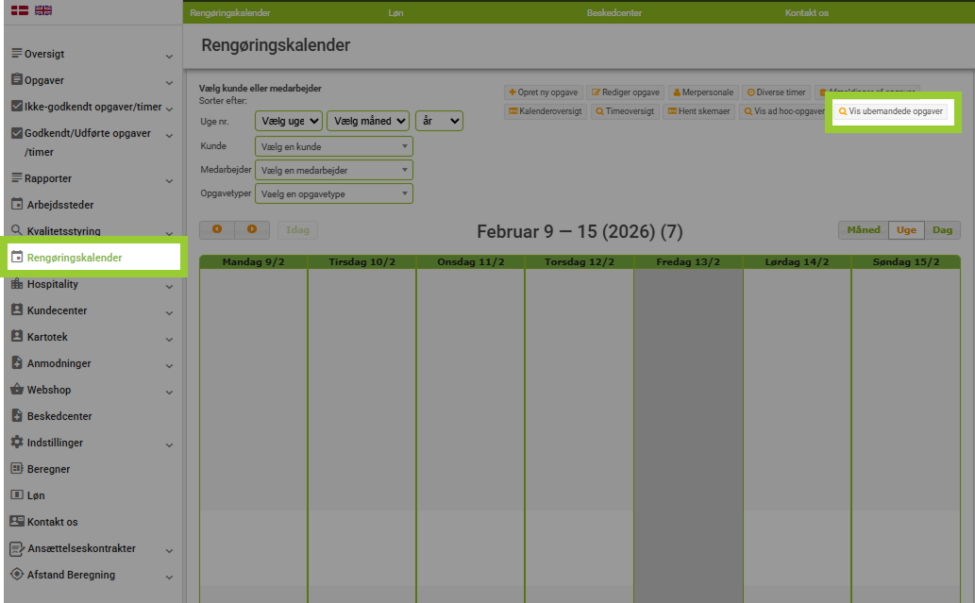Select the Uge view toggle
The image size is (975, 603).
[x=906, y=229]
